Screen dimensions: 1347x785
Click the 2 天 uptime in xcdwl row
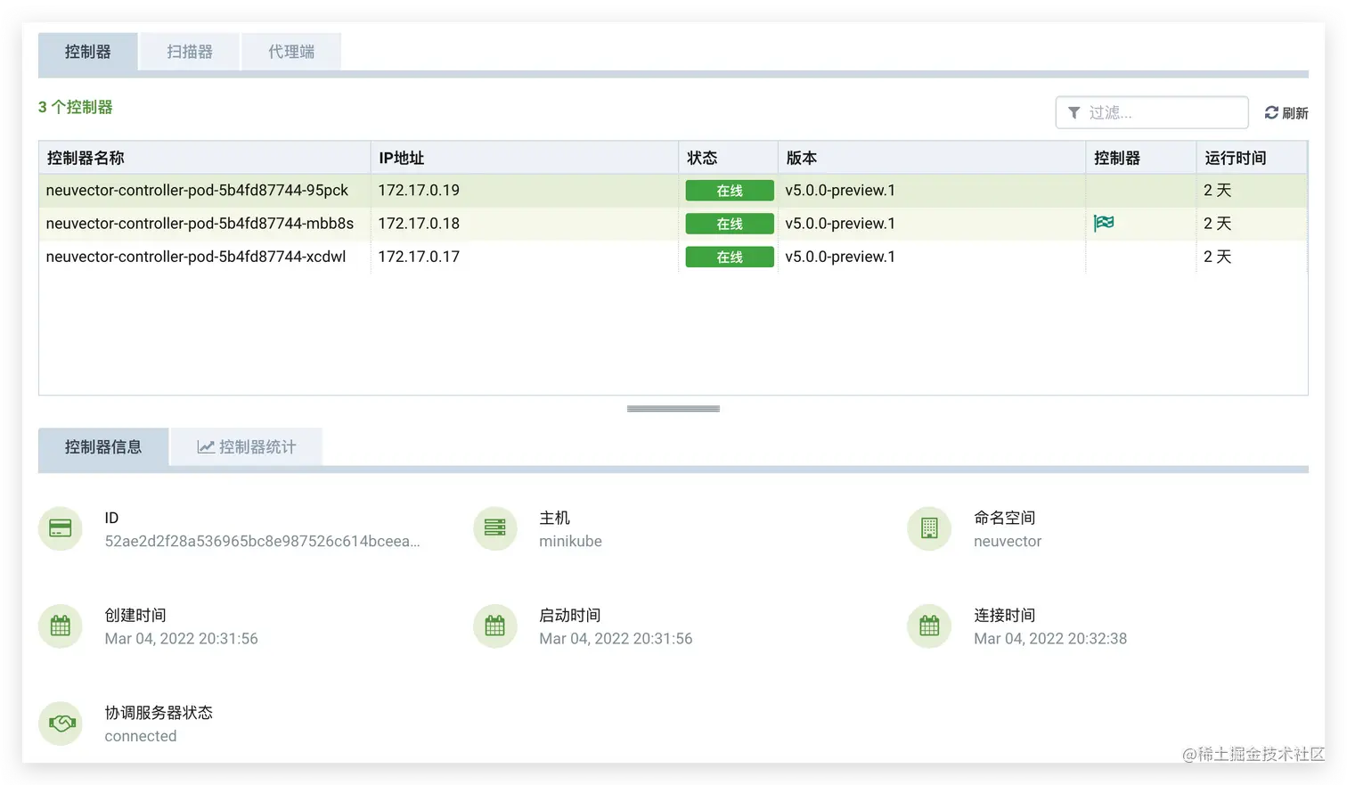point(1217,257)
